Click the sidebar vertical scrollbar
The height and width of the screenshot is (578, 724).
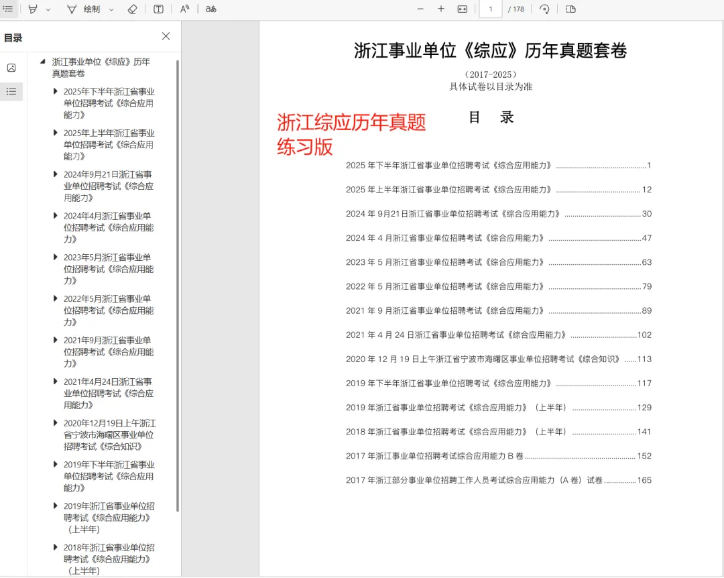(178, 286)
